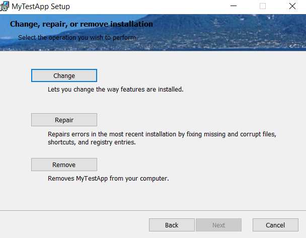Close the setup dialog with the X
306x238 pixels.
click(292, 6)
